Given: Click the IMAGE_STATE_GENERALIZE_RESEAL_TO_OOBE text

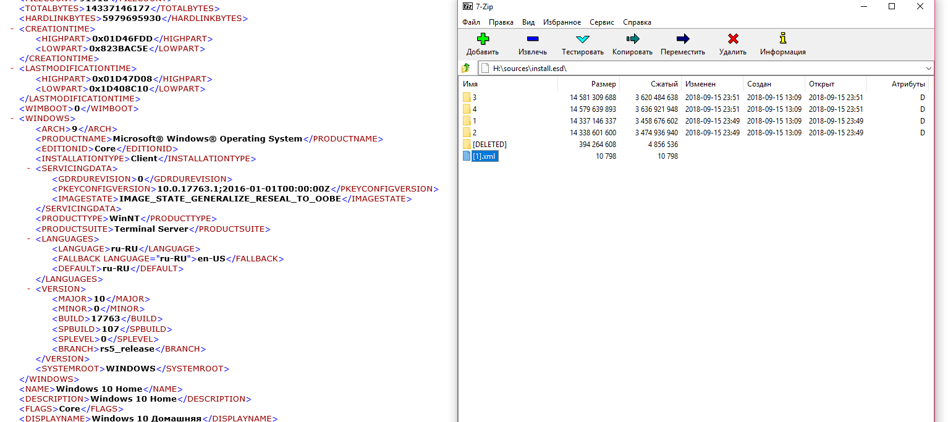Looking at the screenshot, I should click(230, 199).
